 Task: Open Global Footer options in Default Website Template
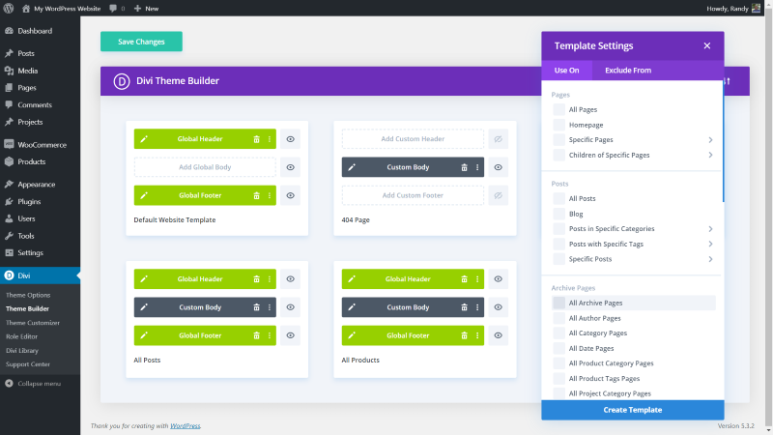click(270, 196)
